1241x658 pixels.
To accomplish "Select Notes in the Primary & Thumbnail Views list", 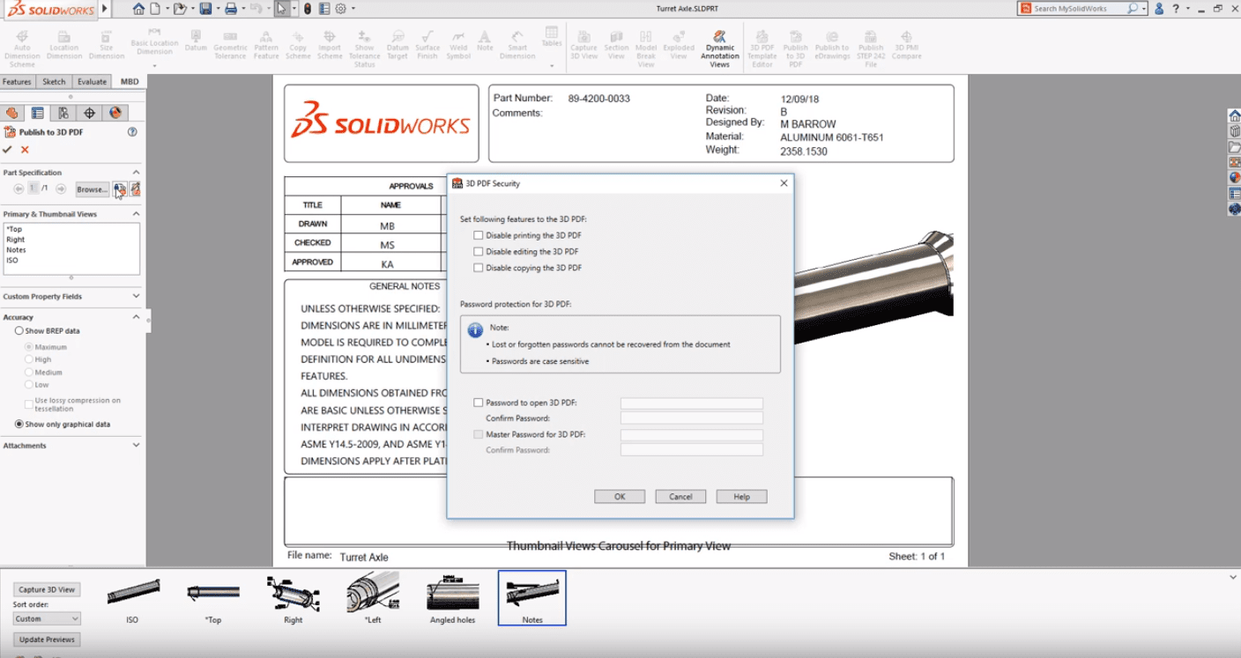I will pos(16,250).
